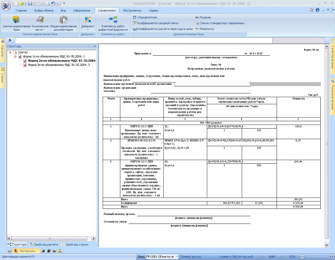Viewport: 335px width, 260px height.
Task: Open Комплексы работ дефектной ведомости
Action: [x=113, y=23]
